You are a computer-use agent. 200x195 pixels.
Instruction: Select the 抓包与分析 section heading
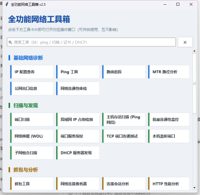pyautogui.click(x=26, y=170)
